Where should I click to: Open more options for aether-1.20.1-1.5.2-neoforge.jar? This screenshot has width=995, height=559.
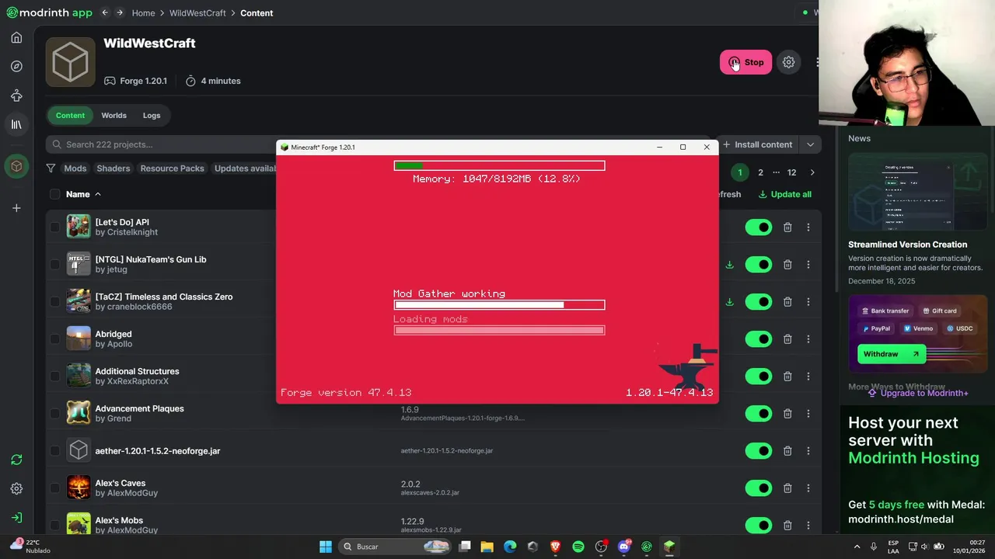pyautogui.click(x=808, y=451)
